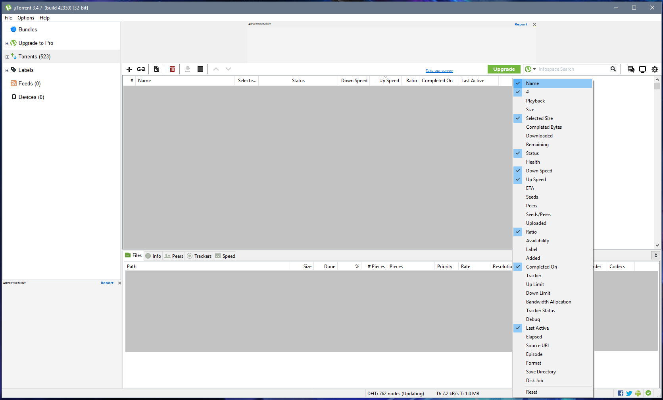The image size is (663, 400).
Task: Click the Facebook icon in the status bar
Action: (620, 393)
